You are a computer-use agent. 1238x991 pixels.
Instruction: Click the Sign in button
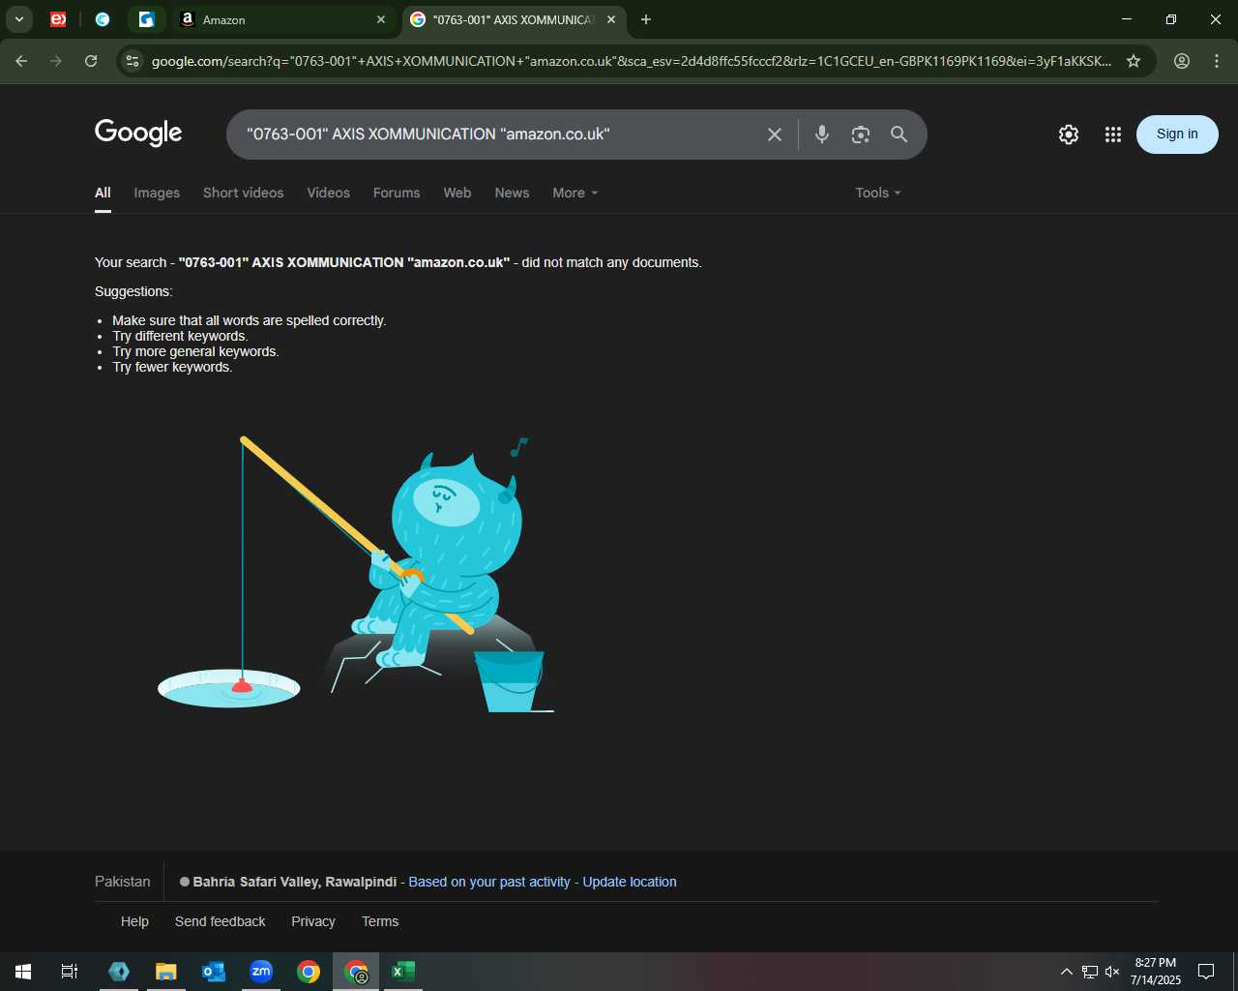tap(1177, 135)
